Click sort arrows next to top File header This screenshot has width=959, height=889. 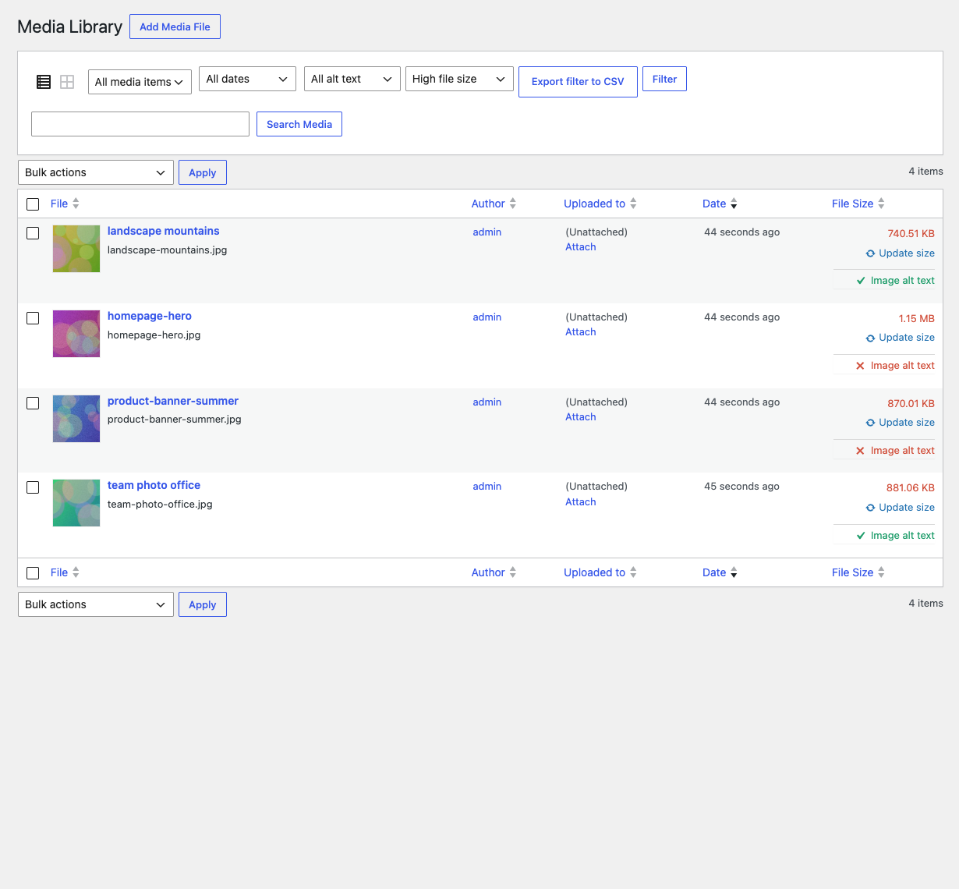(76, 204)
